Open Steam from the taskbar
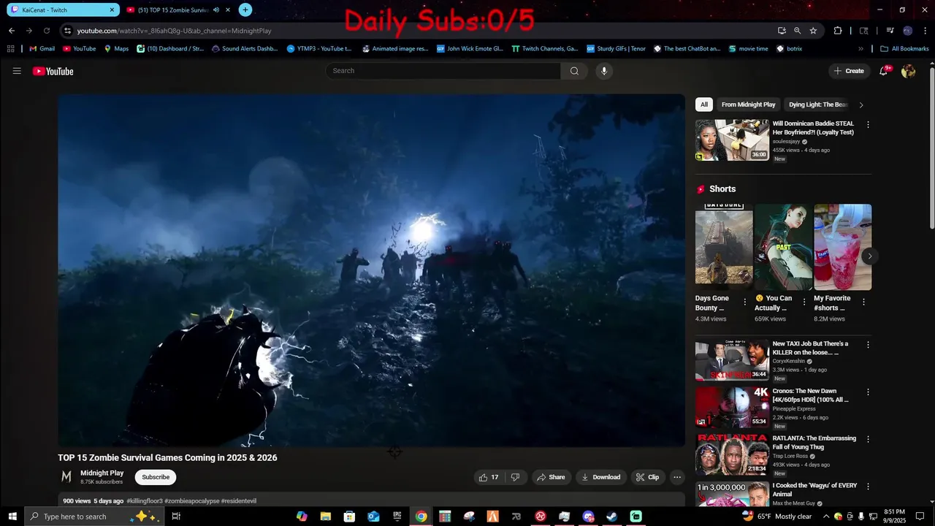Image resolution: width=935 pixels, height=526 pixels. point(612,517)
